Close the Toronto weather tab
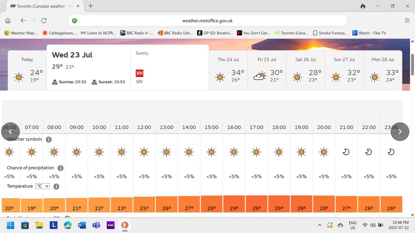The width and height of the screenshot is (415, 233). (78, 6)
